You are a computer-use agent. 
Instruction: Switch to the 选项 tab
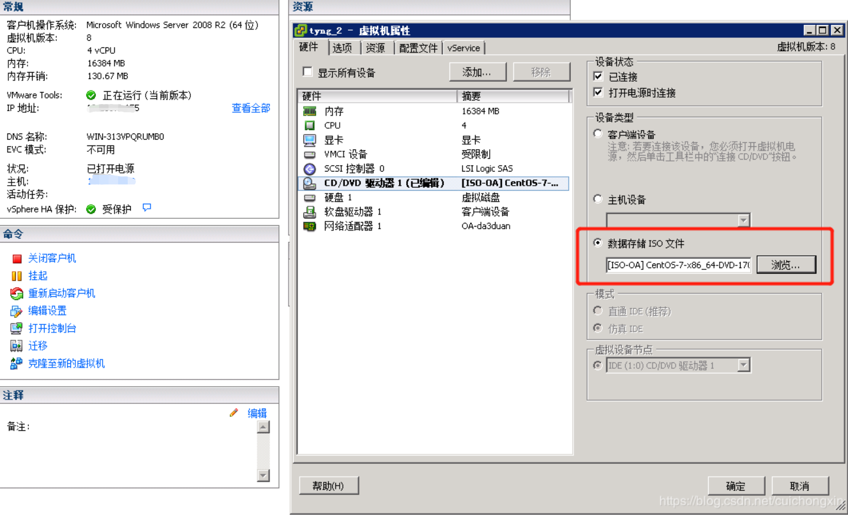pyautogui.click(x=342, y=48)
